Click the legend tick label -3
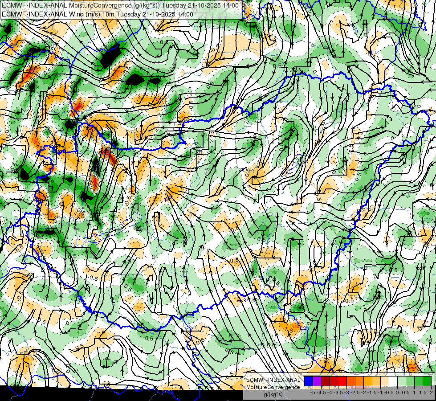This screenshot has width=436, height=401. tap(346, 393)
